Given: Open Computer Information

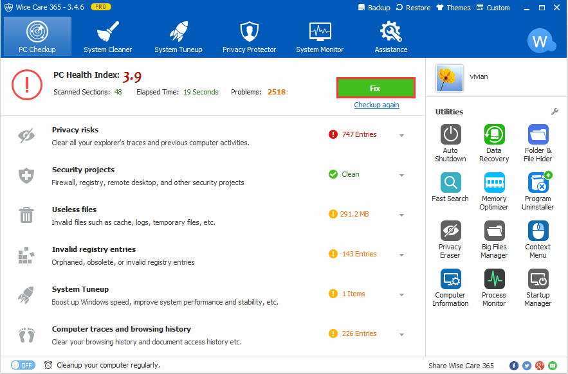Looking at the screenshot, I should [x=450, y=287].
